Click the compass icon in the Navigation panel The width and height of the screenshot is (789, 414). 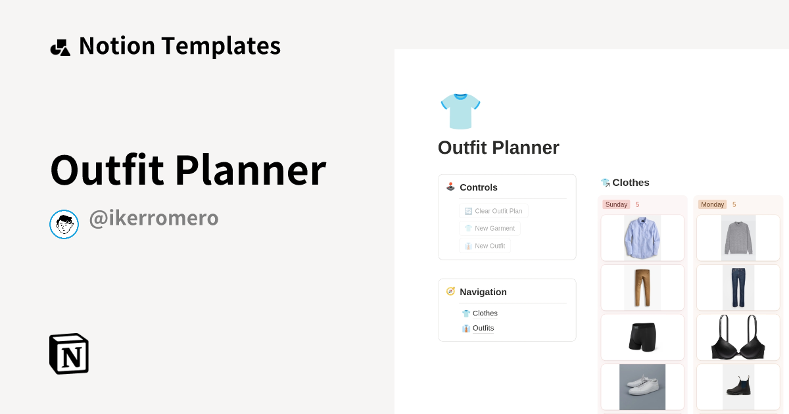[x=450, y=291]
